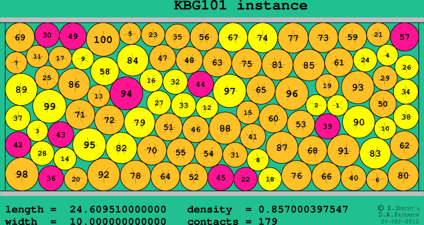Select the small orange circle 6
Viewport: 424px width, 225px height.
[377, 180]
